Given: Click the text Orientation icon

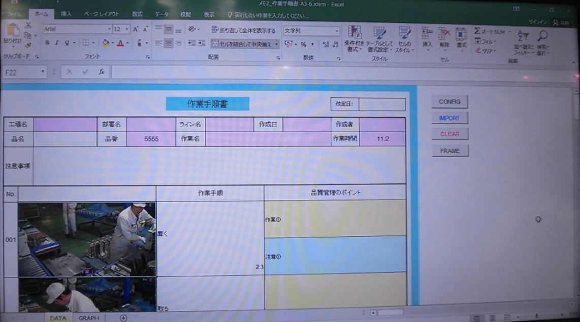Looking at the screenshot, I should tap(192, 29).
